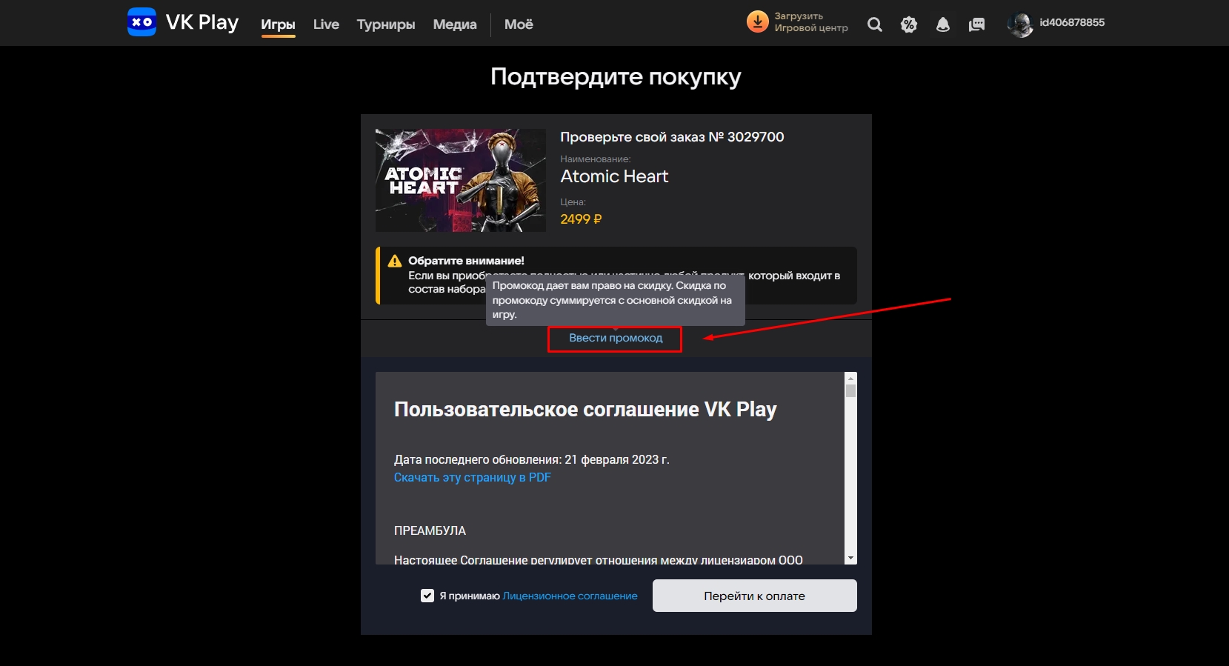Open the discounts percent icon
Image resolution: width=1229 pixels, height=666 pixels.
(909, 24)
